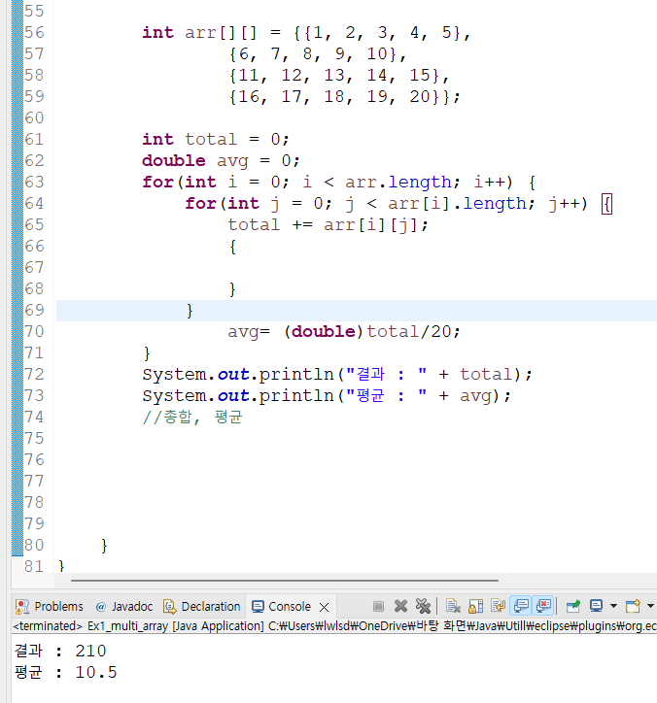
Task: Open the Javadoc tab
Action: click(124, 607)
